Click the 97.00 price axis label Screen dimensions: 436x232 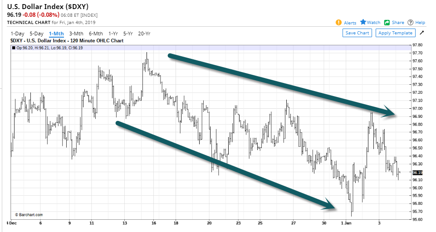tap(417, 109)
